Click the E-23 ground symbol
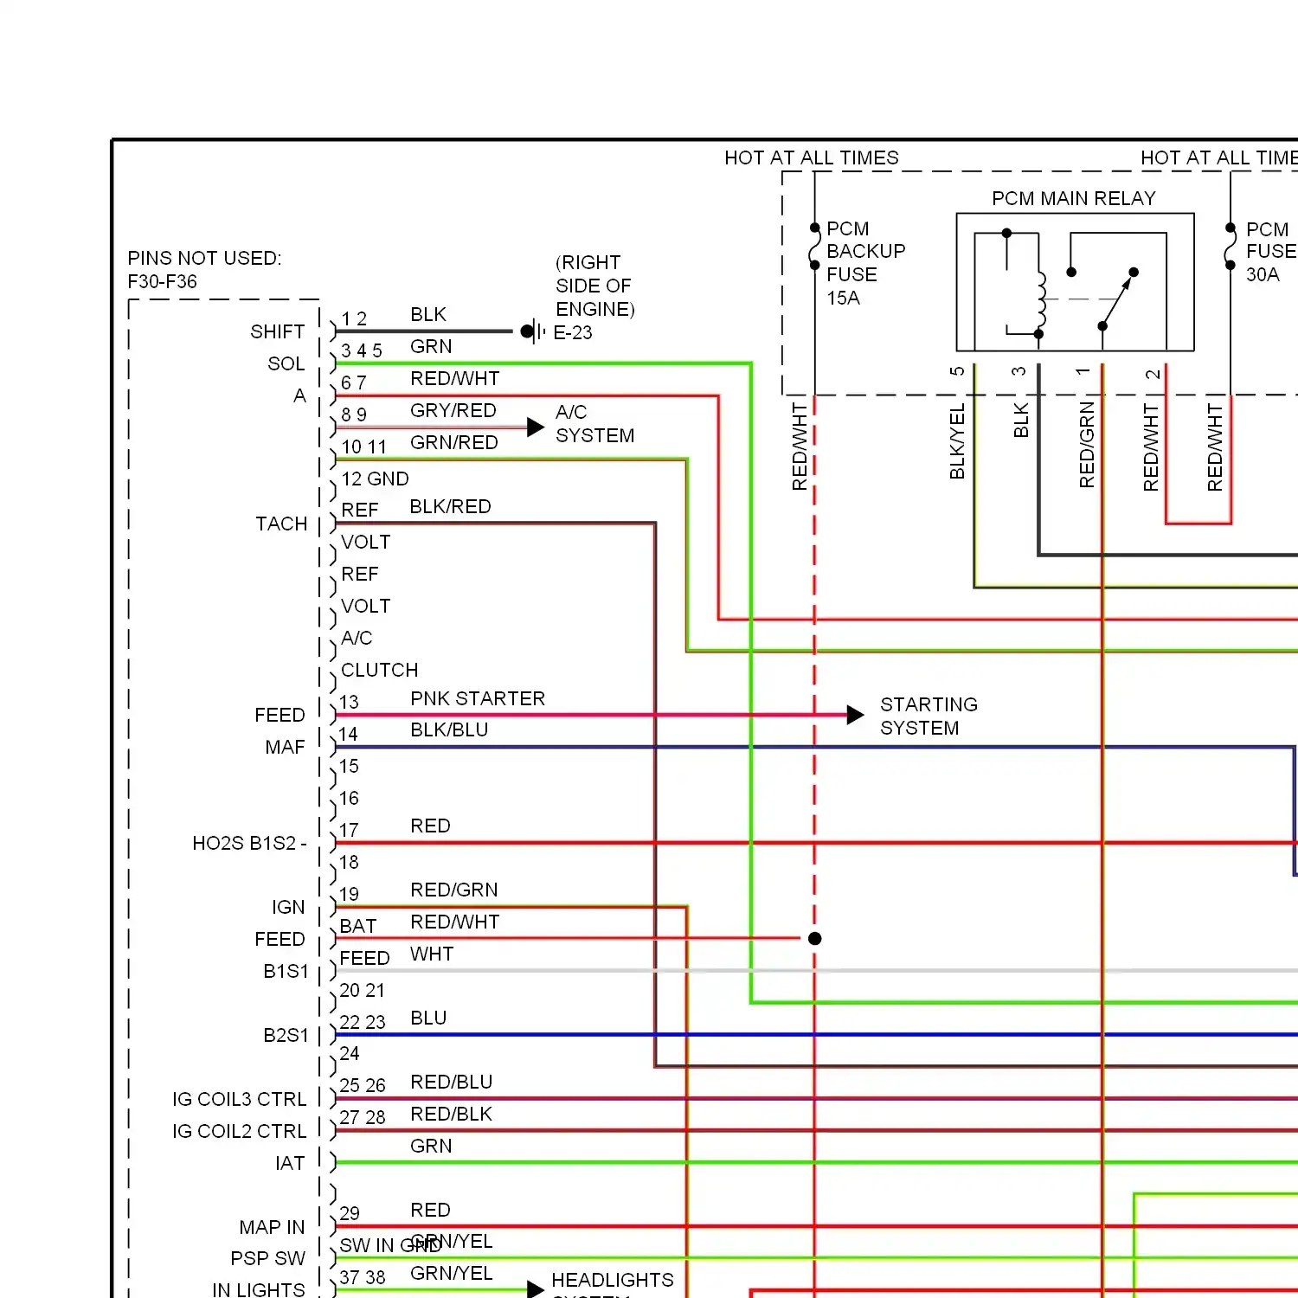 [533, 331]
